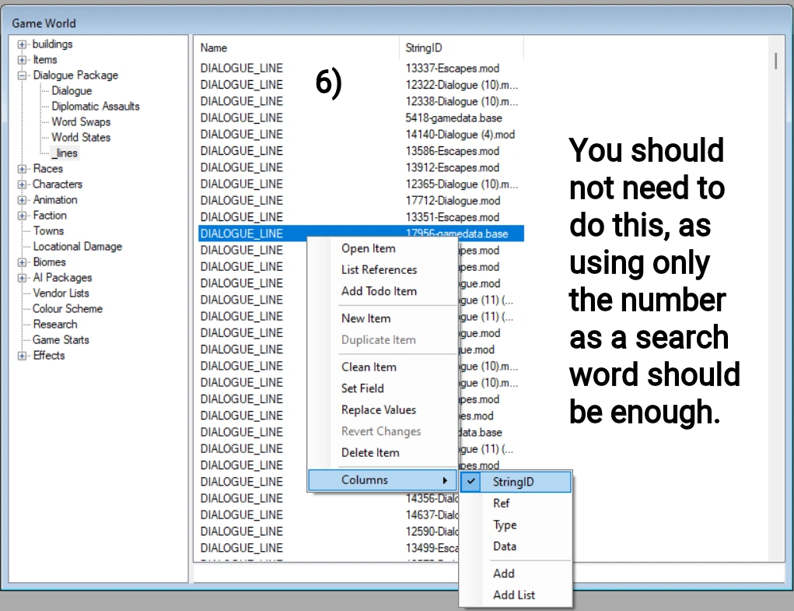Screen dimensions: 794x611
Task: Select row with 14140-Dialogue (4).mod
Action: [x=361, y=135]
